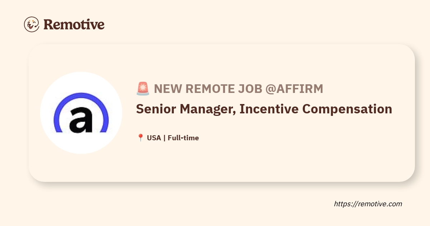This screenshot has width=430, height=226.
Task: Click empty card area below the location line
Action: 251,161
